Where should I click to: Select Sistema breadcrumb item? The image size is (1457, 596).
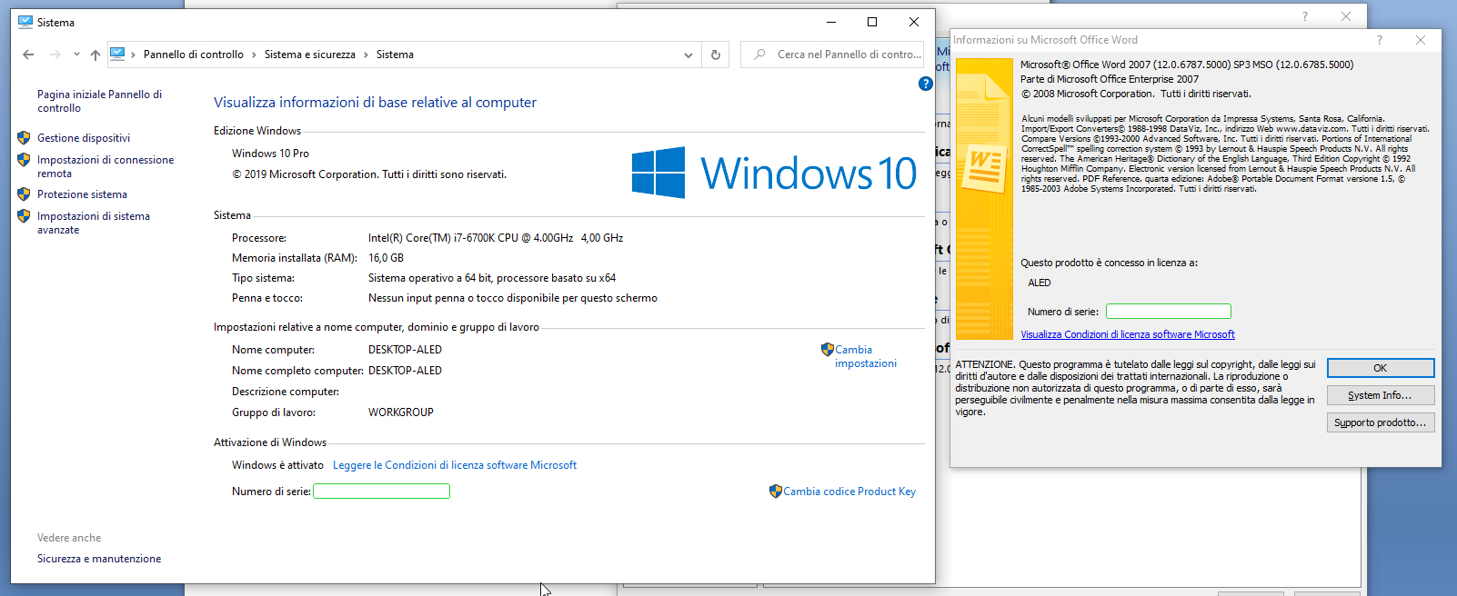pos(395,55)
